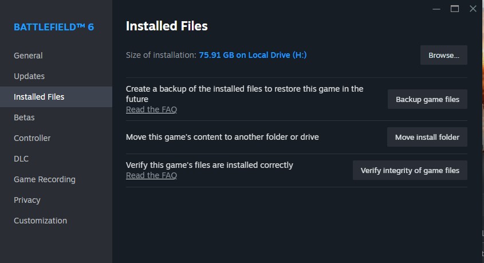Open the DLC tab
484x263 pixels.
tap(21, 159)
